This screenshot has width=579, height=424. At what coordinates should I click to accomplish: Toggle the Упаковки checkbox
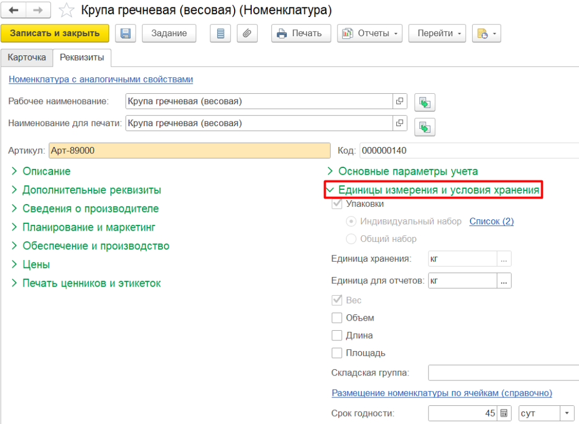337,204
